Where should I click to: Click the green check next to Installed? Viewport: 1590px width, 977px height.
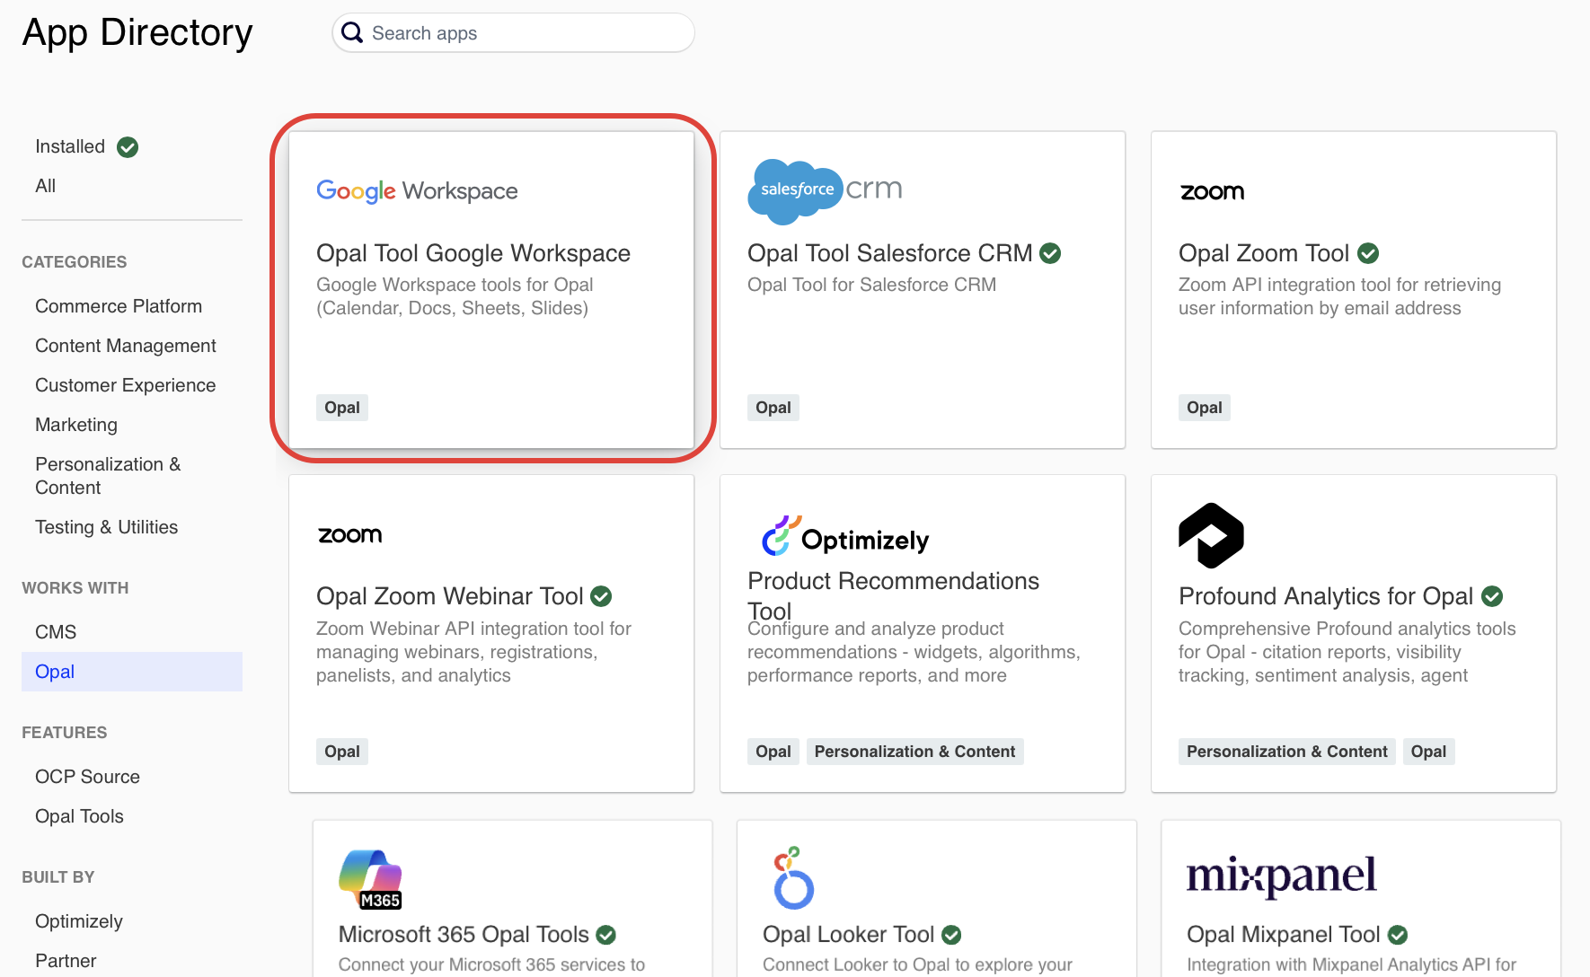pyautogui.click(x=128, y=147)
